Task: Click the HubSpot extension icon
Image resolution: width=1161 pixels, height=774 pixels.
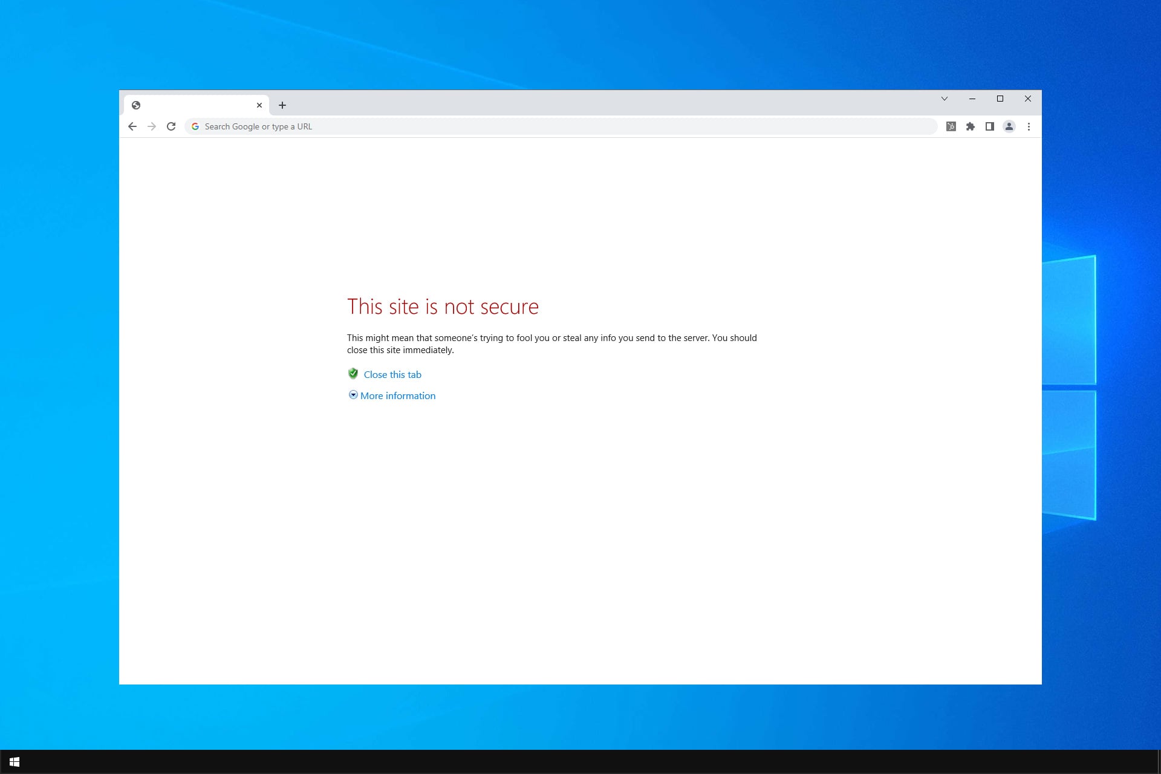Action: coord(951,126)
